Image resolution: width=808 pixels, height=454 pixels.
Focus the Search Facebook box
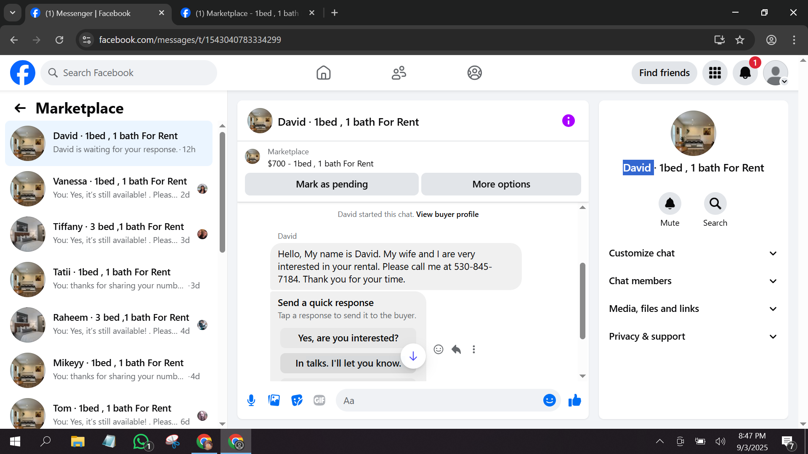coord(129,73)
